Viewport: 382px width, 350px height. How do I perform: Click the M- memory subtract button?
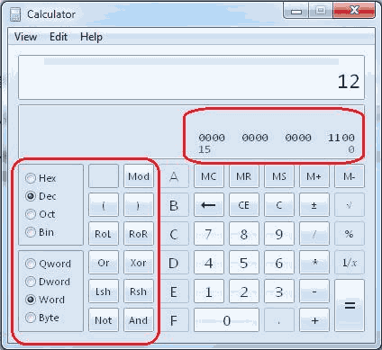click(x=350, y=176)
